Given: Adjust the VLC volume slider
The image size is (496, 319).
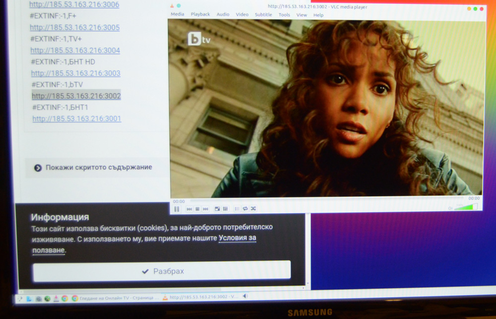Looking at the screenshot, I should coord(466,207).
